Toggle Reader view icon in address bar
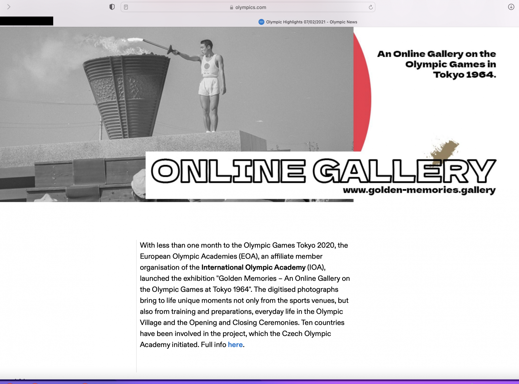Viewport: 519px width, 384px height. (126, 7)
